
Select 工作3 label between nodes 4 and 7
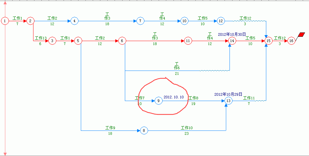(x=107, y=16)
